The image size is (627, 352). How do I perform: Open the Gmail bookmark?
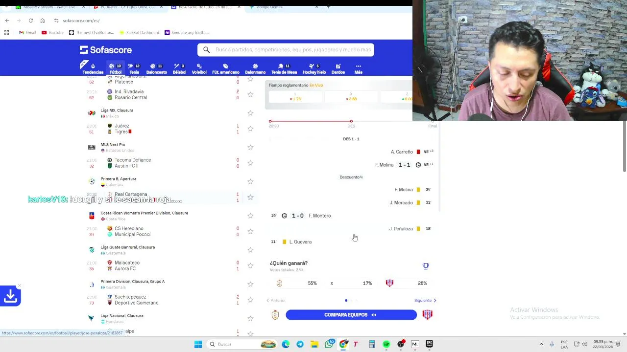(27, 32)
